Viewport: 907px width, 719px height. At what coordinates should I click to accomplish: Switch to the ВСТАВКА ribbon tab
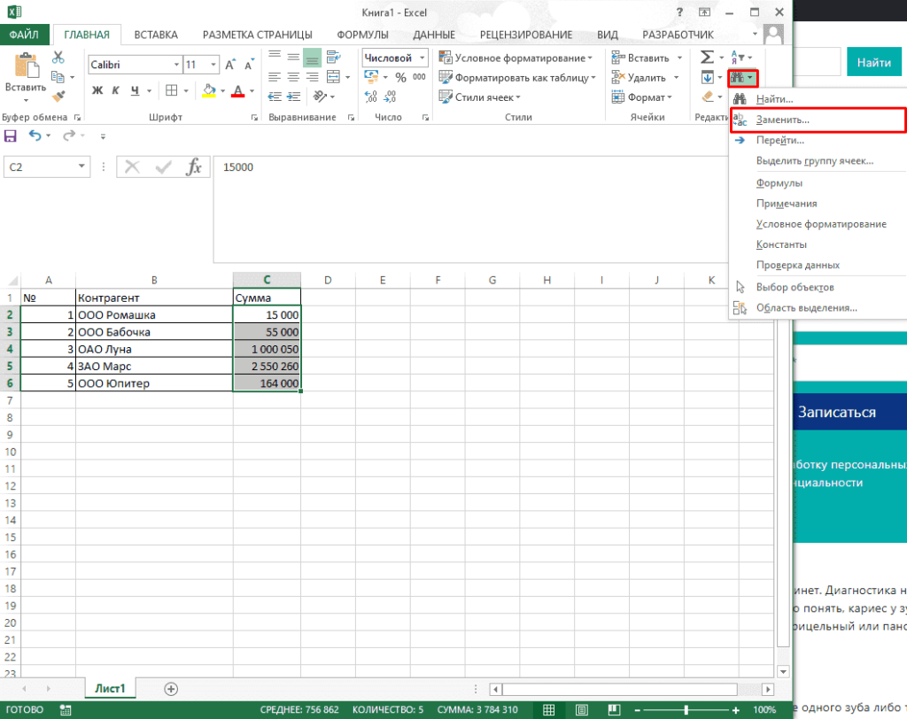pos(156,35)
